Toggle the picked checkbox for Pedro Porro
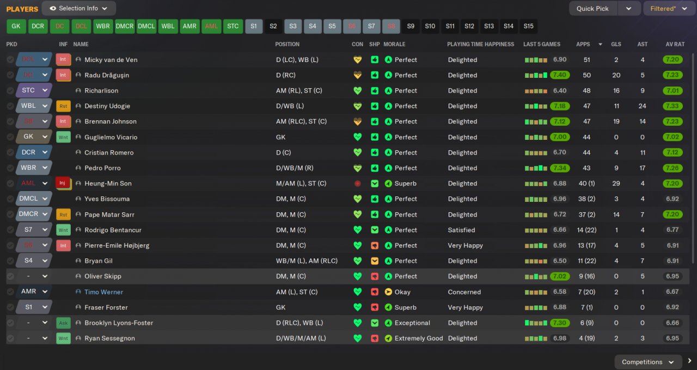This screenshot has width=697, height=370. point(10,168)
